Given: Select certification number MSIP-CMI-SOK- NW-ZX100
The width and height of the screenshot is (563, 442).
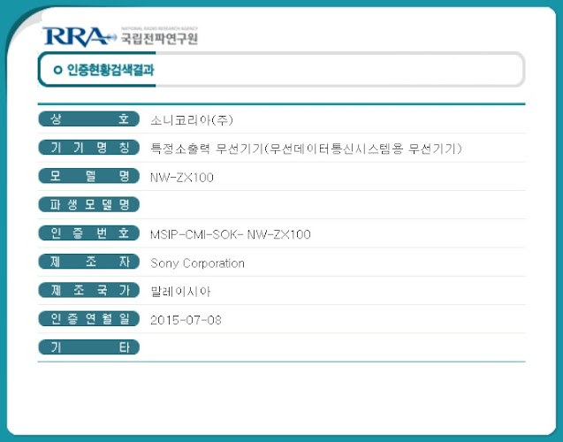Looking at the screenshot, I should [x=231, y=234].
